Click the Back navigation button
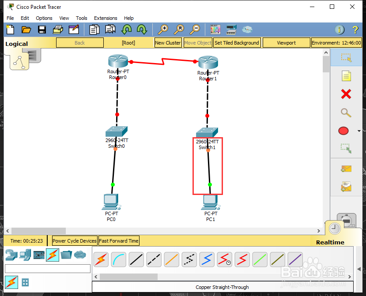This screenshot has height=296, width=366. [80, 43]
